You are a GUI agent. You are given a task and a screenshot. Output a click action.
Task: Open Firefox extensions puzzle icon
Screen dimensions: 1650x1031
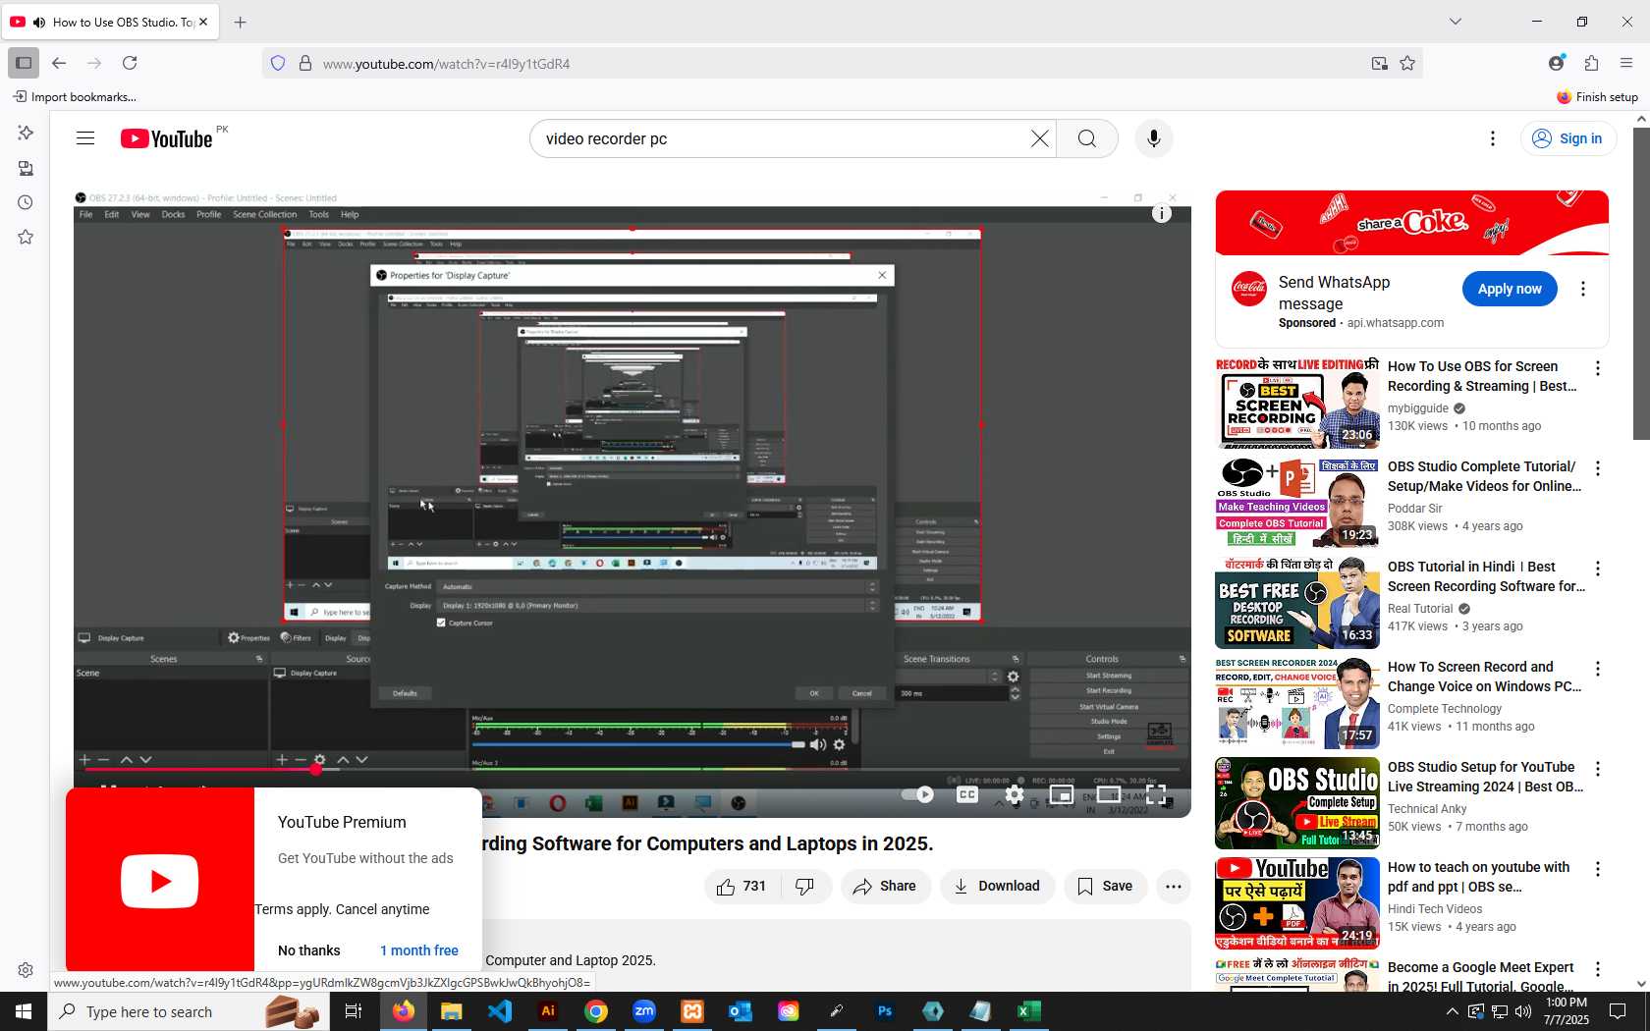tap(1591, 63)
